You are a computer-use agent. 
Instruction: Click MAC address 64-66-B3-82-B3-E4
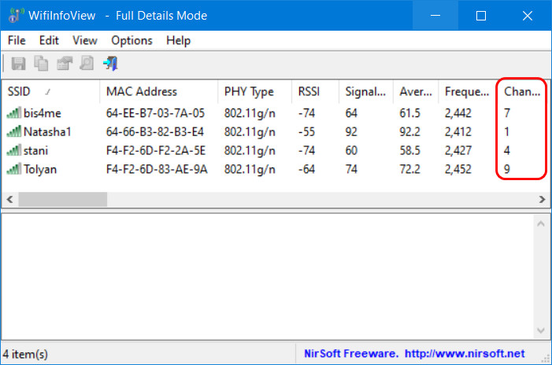point(155,131)
